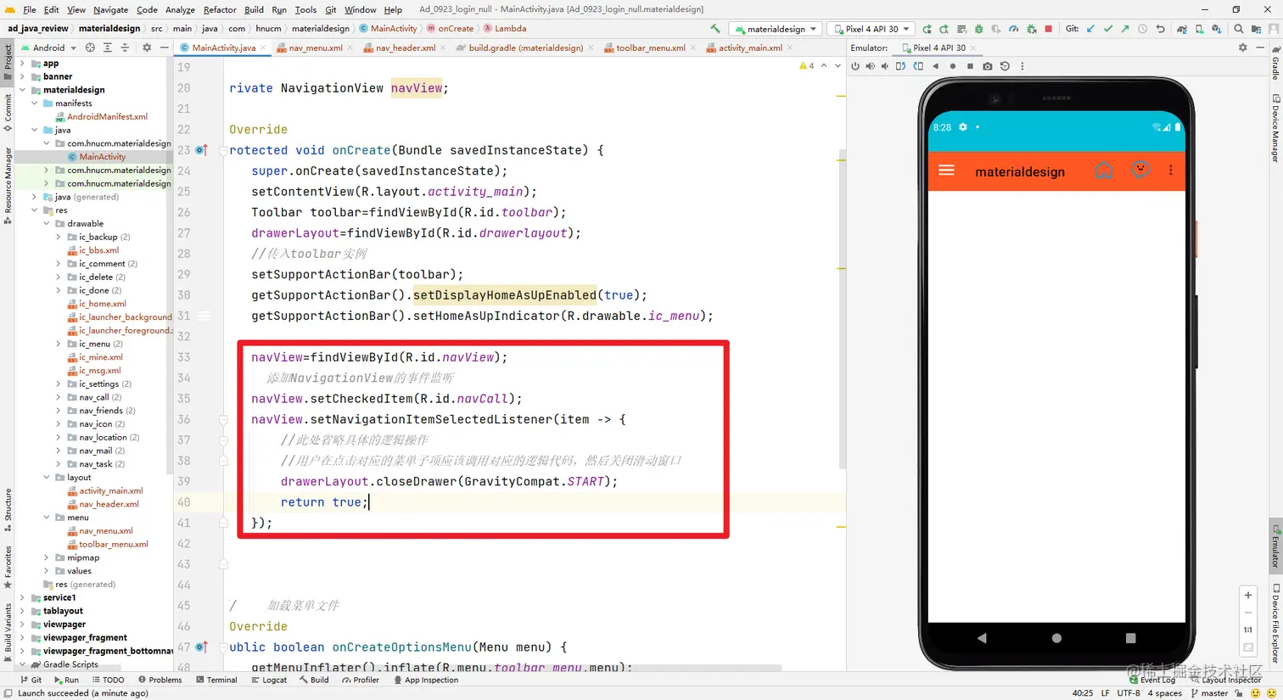Show Git history clock icon
This screenshot has width=1283, height=700.
(1143, 29)
